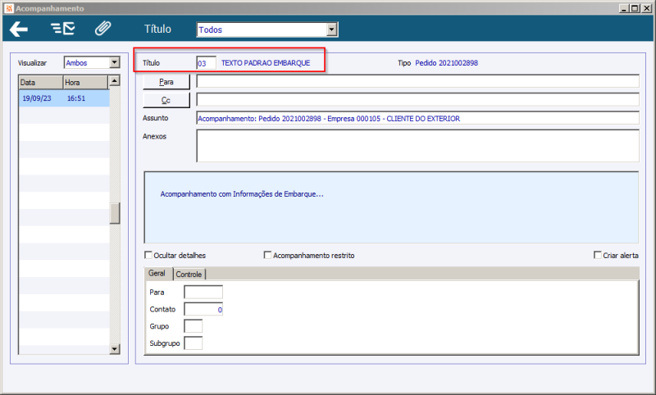This screenshot has width=656, height=395.
Task: Click the Cc recipients input field
Action: pos(417,99)
